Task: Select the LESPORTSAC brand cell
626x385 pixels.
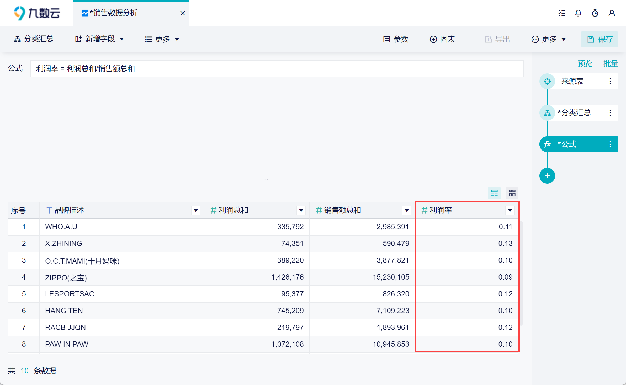Action: tap(122, 294)
